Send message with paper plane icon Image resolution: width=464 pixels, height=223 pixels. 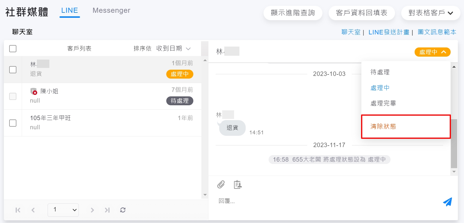(447, 202)
